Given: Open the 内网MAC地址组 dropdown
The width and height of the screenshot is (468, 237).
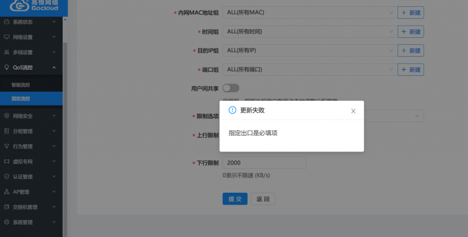Looking at the screenshot, I should tap(310, 12).
